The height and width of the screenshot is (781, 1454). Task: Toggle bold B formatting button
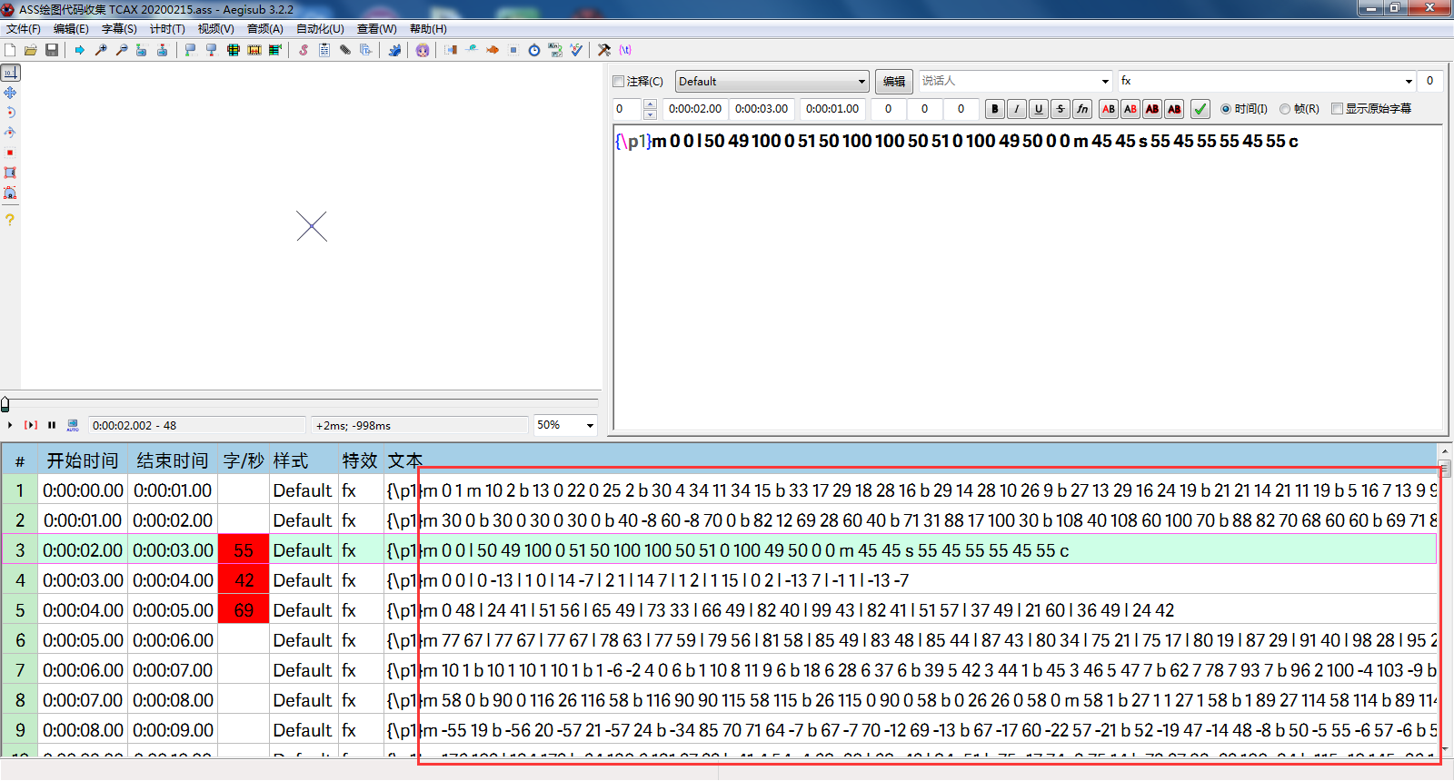[995, 109]
